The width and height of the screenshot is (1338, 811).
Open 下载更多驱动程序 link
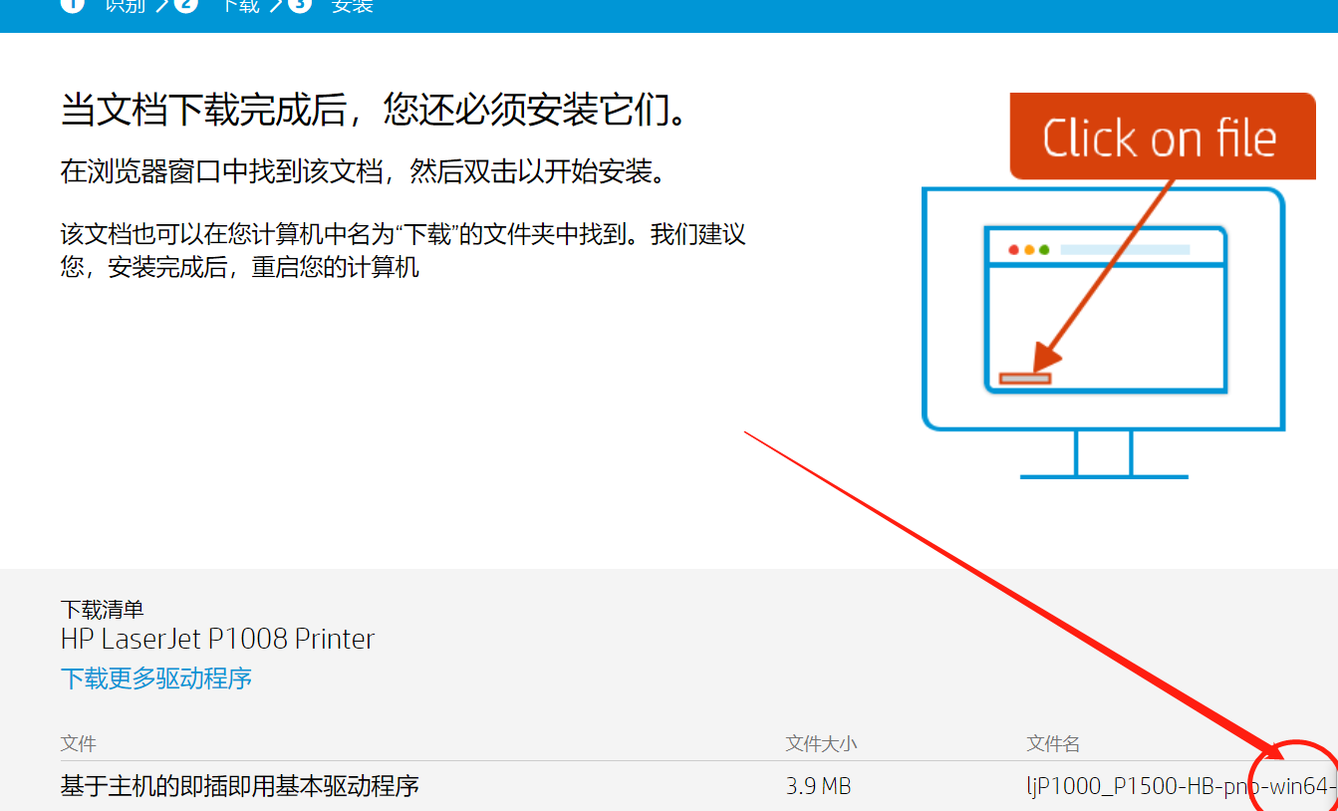155,678
